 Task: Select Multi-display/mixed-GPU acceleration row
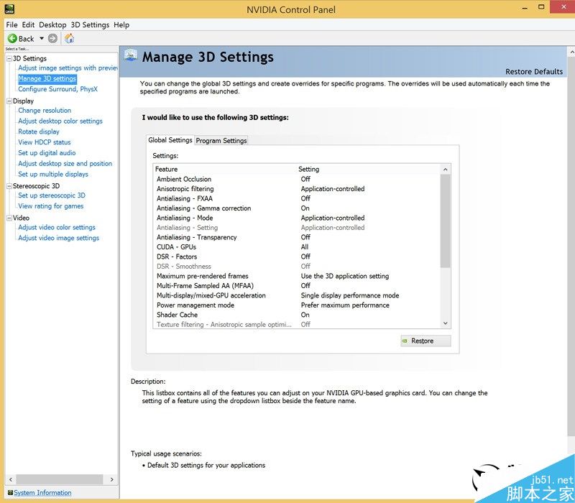(x=297, y=295)
